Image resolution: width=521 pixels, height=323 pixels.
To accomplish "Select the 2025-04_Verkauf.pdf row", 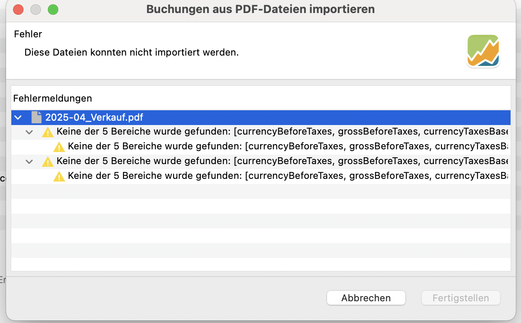I will pos(94,117).
